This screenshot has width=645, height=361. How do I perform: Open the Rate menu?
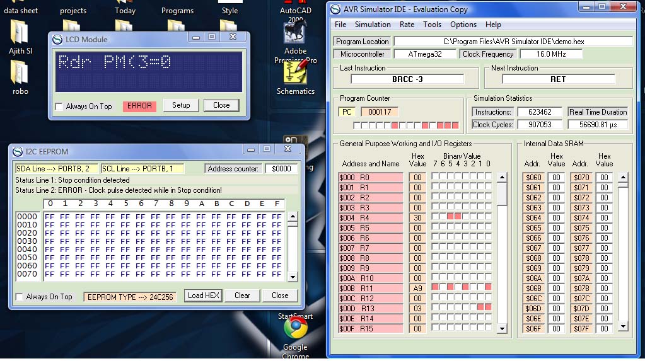(407, 25)
